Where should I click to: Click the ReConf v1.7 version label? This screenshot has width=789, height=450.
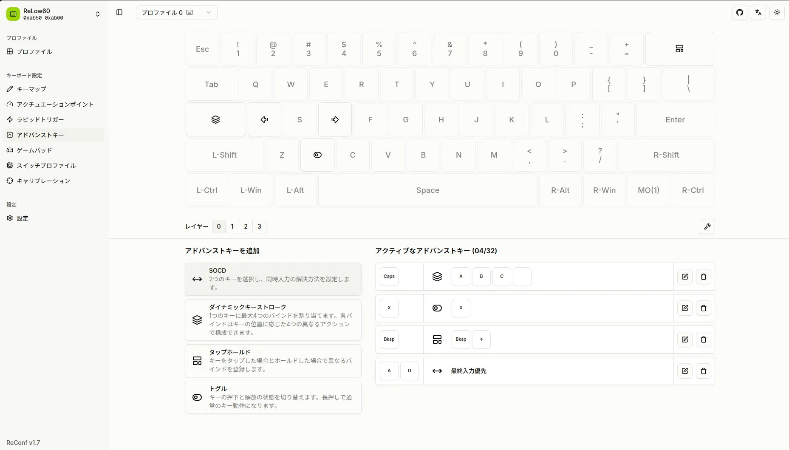(x=23, y=443)
